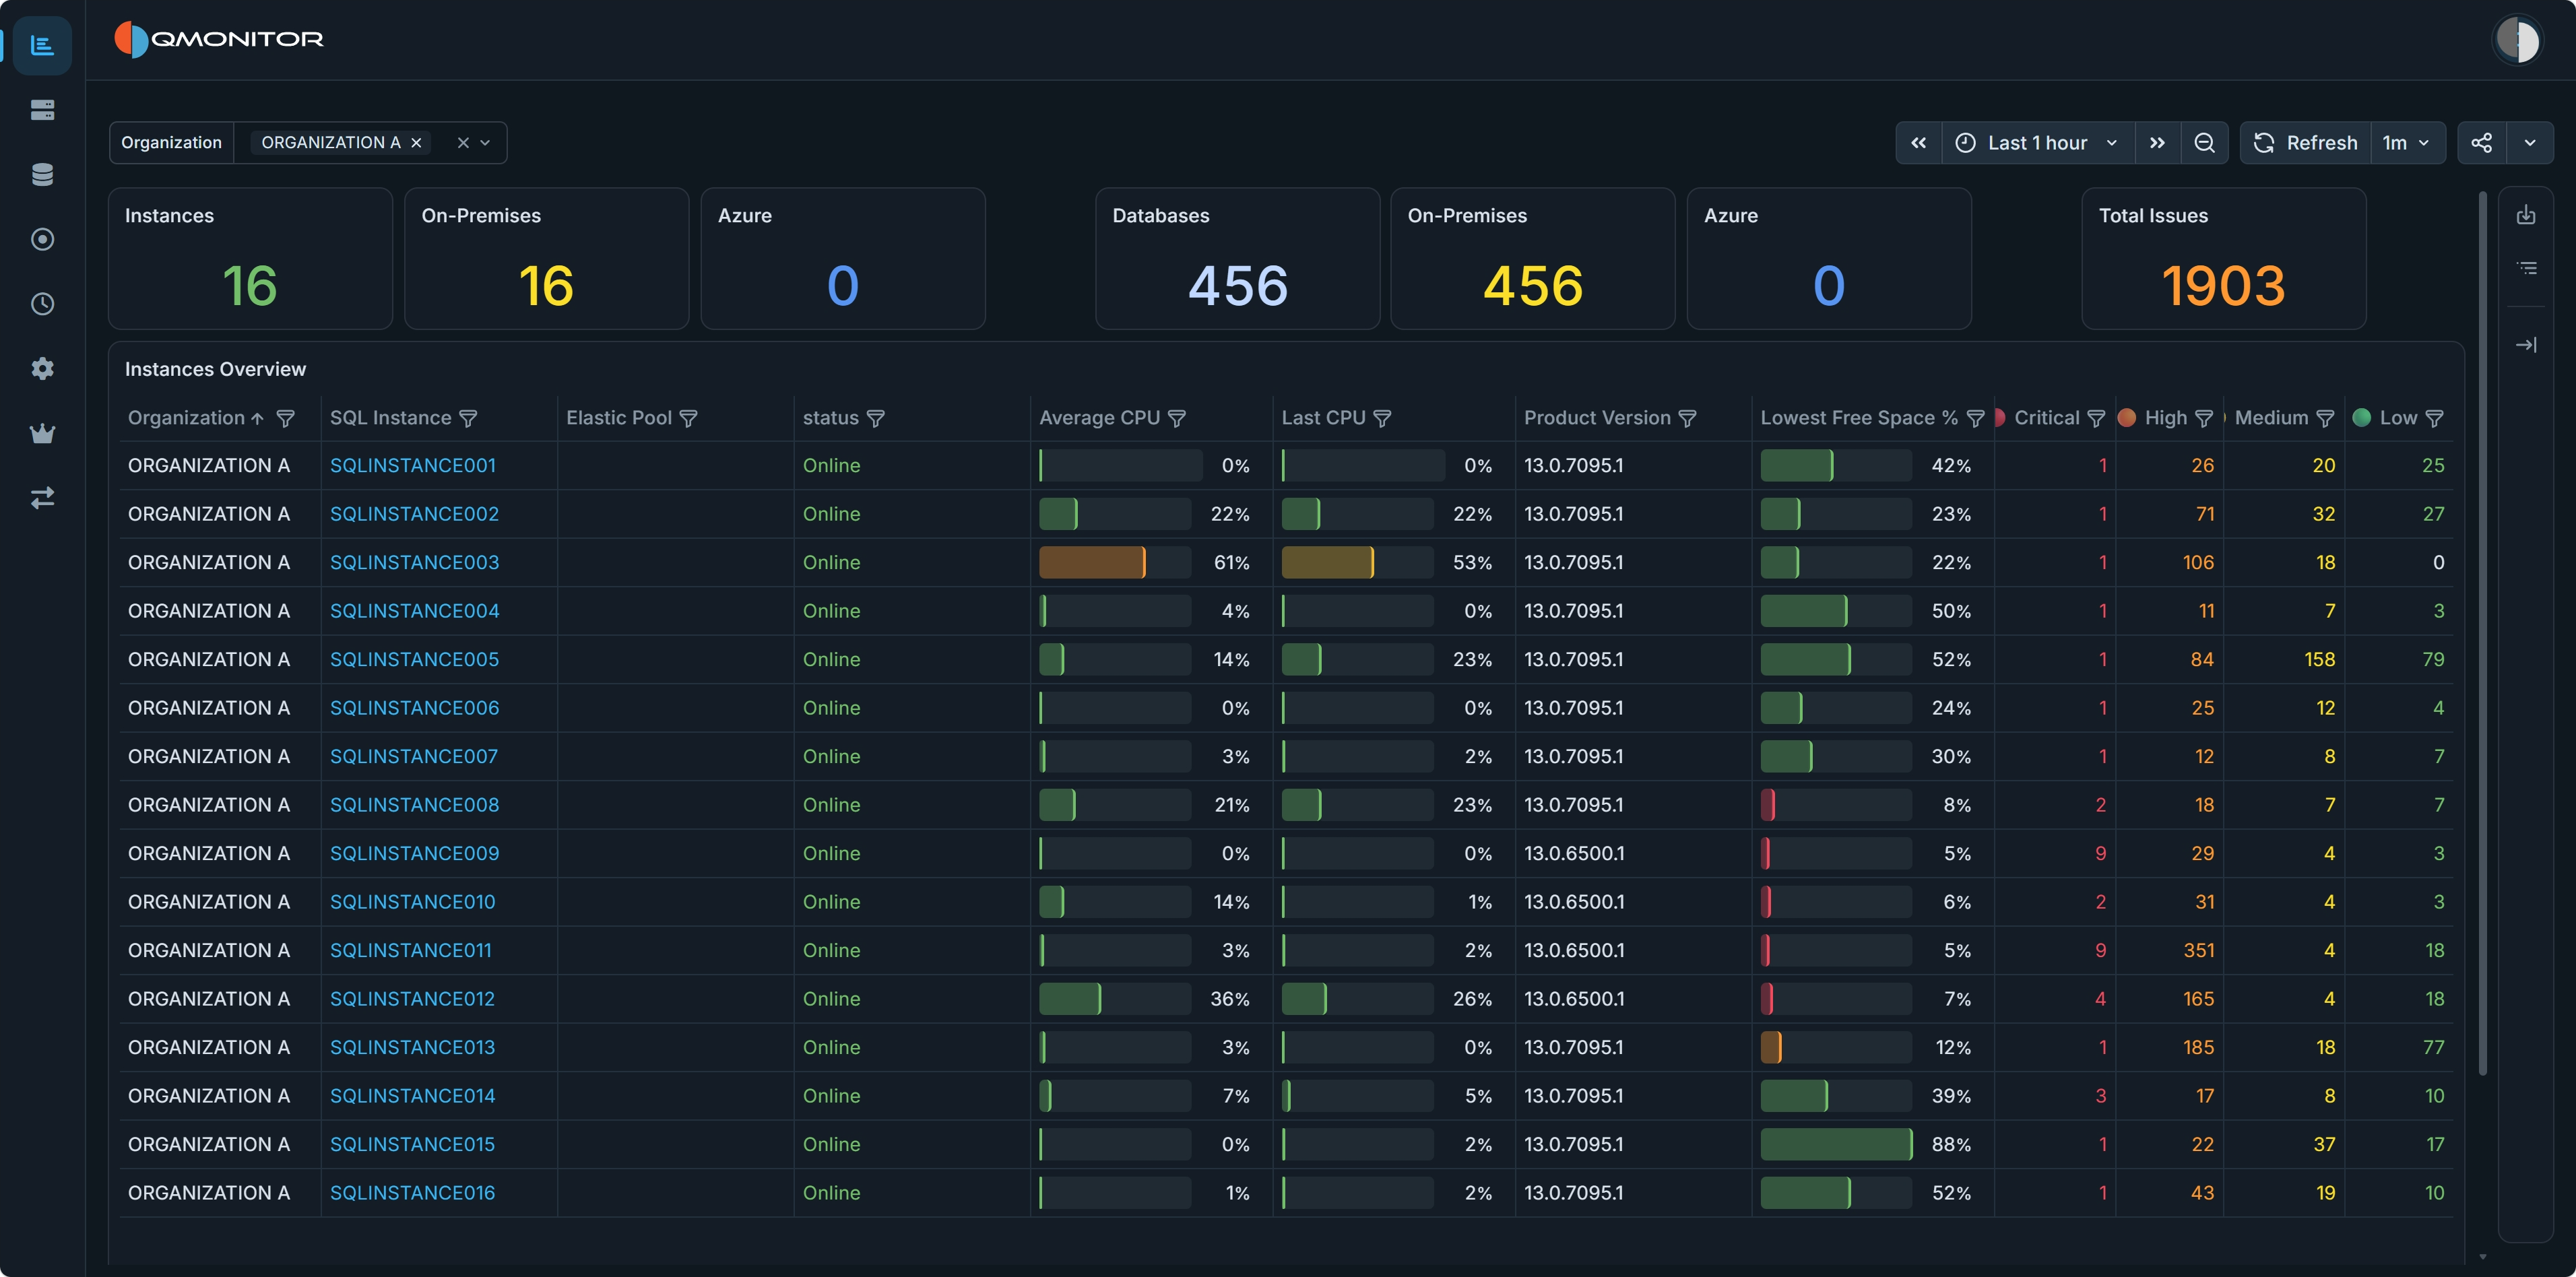Open the databases stack sidebar icon

(x=42, y=174)
